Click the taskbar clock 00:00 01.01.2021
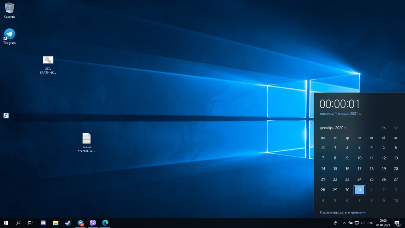 (x=383, y=223)
